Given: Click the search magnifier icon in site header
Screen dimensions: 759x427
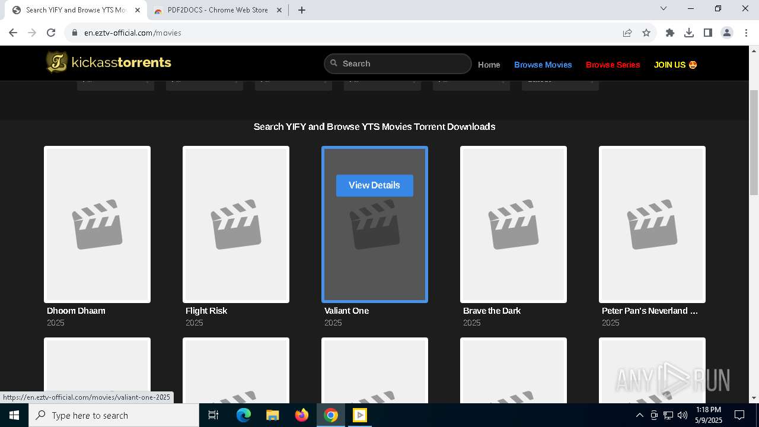Looking at the screenshot, I should coord(334,63).
